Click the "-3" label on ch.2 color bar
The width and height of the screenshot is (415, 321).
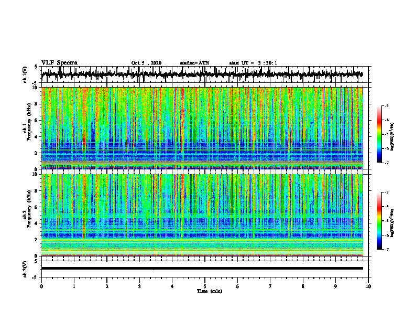(386, 192)
